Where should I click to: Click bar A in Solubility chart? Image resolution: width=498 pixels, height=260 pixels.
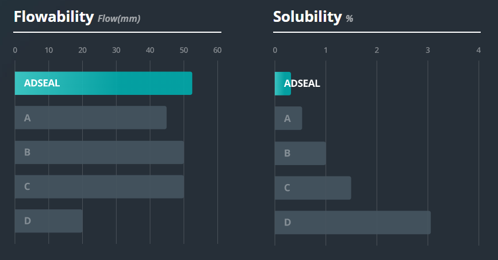[288, 118]
